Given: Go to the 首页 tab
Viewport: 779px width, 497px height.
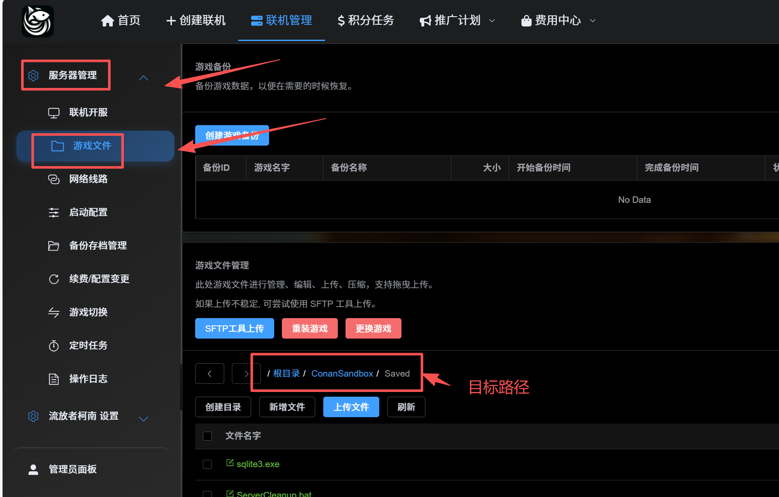Looking at the screenshot, I should tap(121, 20).
